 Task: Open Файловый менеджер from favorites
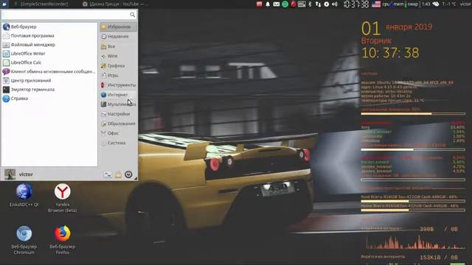[x=49, y=45]
